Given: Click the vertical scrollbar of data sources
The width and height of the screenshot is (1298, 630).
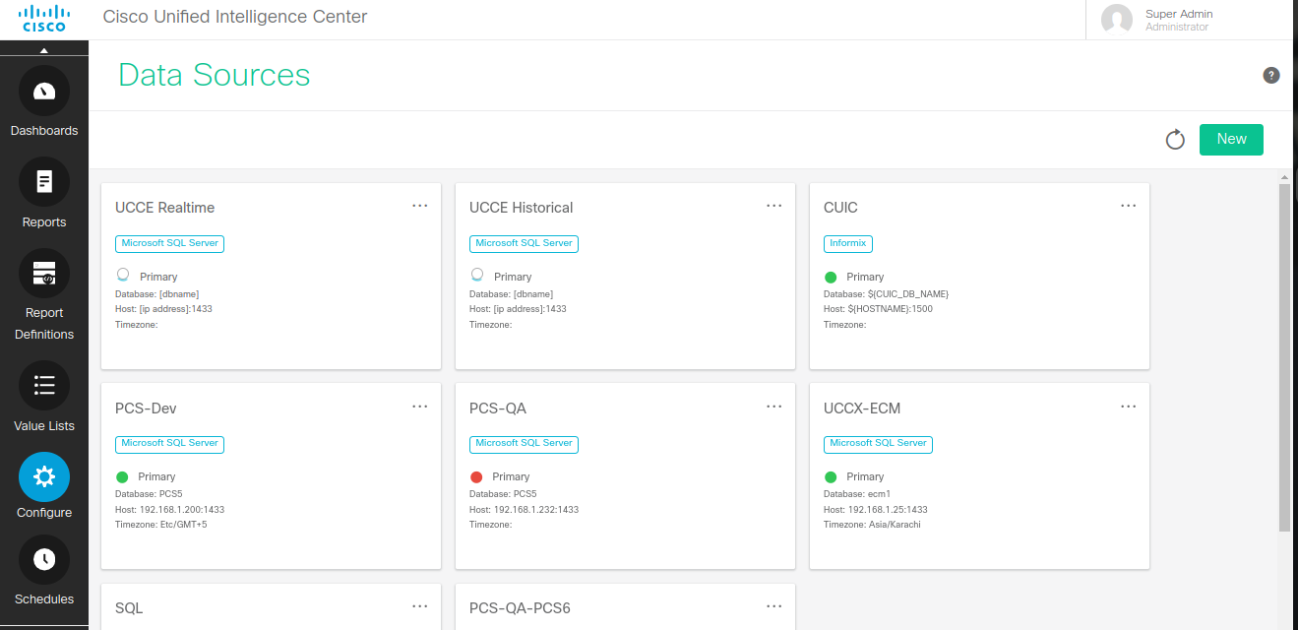Looking at the screenshot, I should coord(1284,354).
